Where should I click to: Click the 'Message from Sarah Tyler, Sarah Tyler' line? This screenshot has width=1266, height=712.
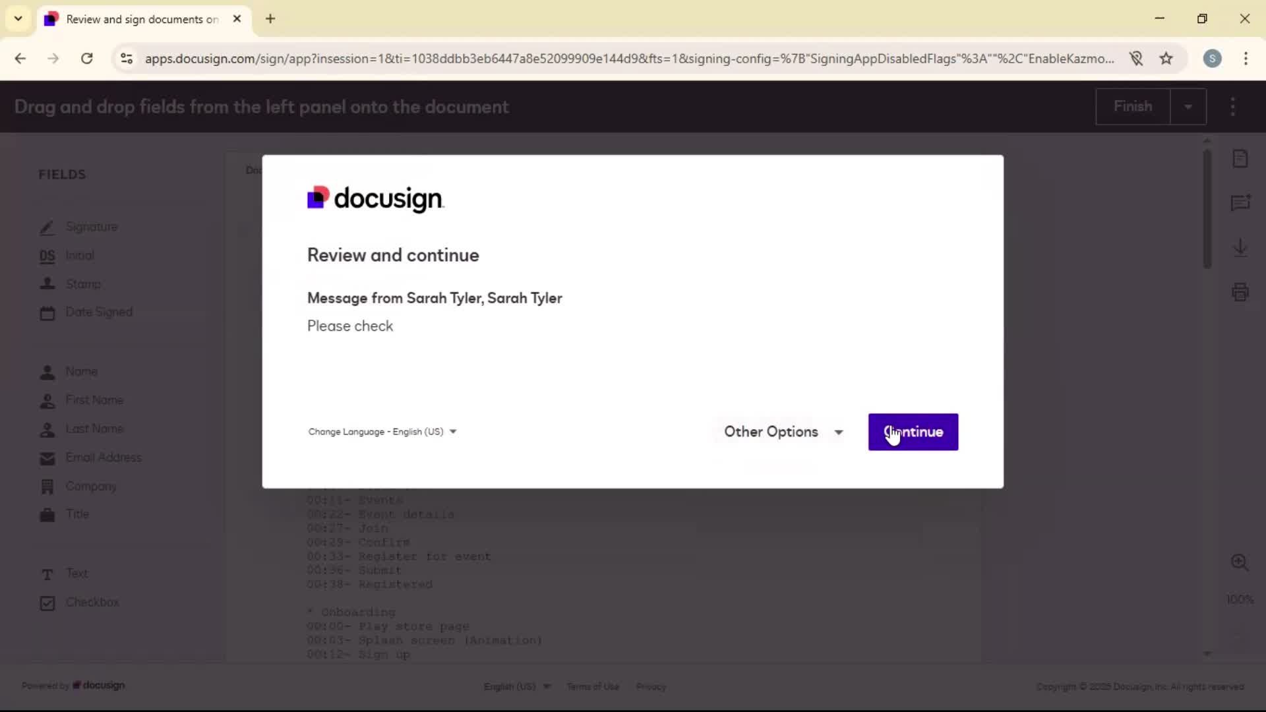[x=435, y=298]
